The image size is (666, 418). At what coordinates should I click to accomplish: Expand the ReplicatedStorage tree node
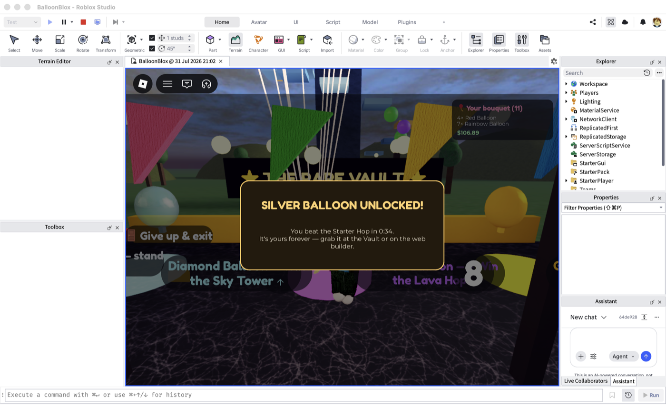coord(566,137)
